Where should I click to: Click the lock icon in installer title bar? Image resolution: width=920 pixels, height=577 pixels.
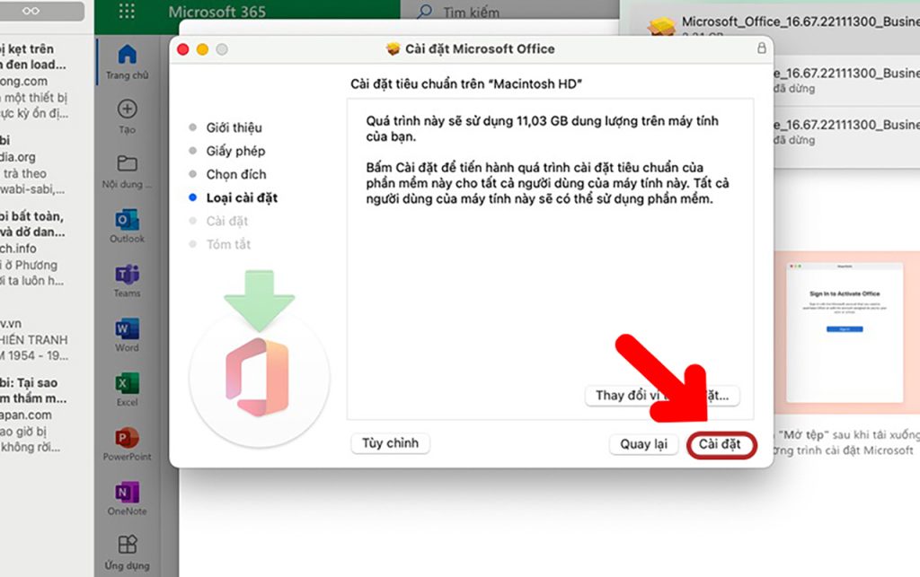click(761, 49)
